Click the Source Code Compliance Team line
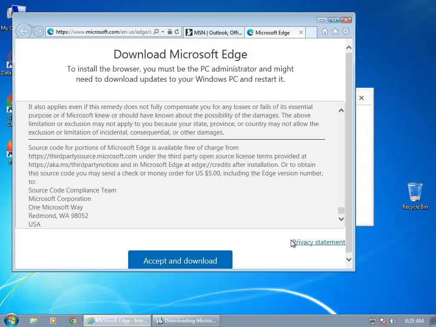The width and height of the screenshot is (436, 327). [72, 190]
